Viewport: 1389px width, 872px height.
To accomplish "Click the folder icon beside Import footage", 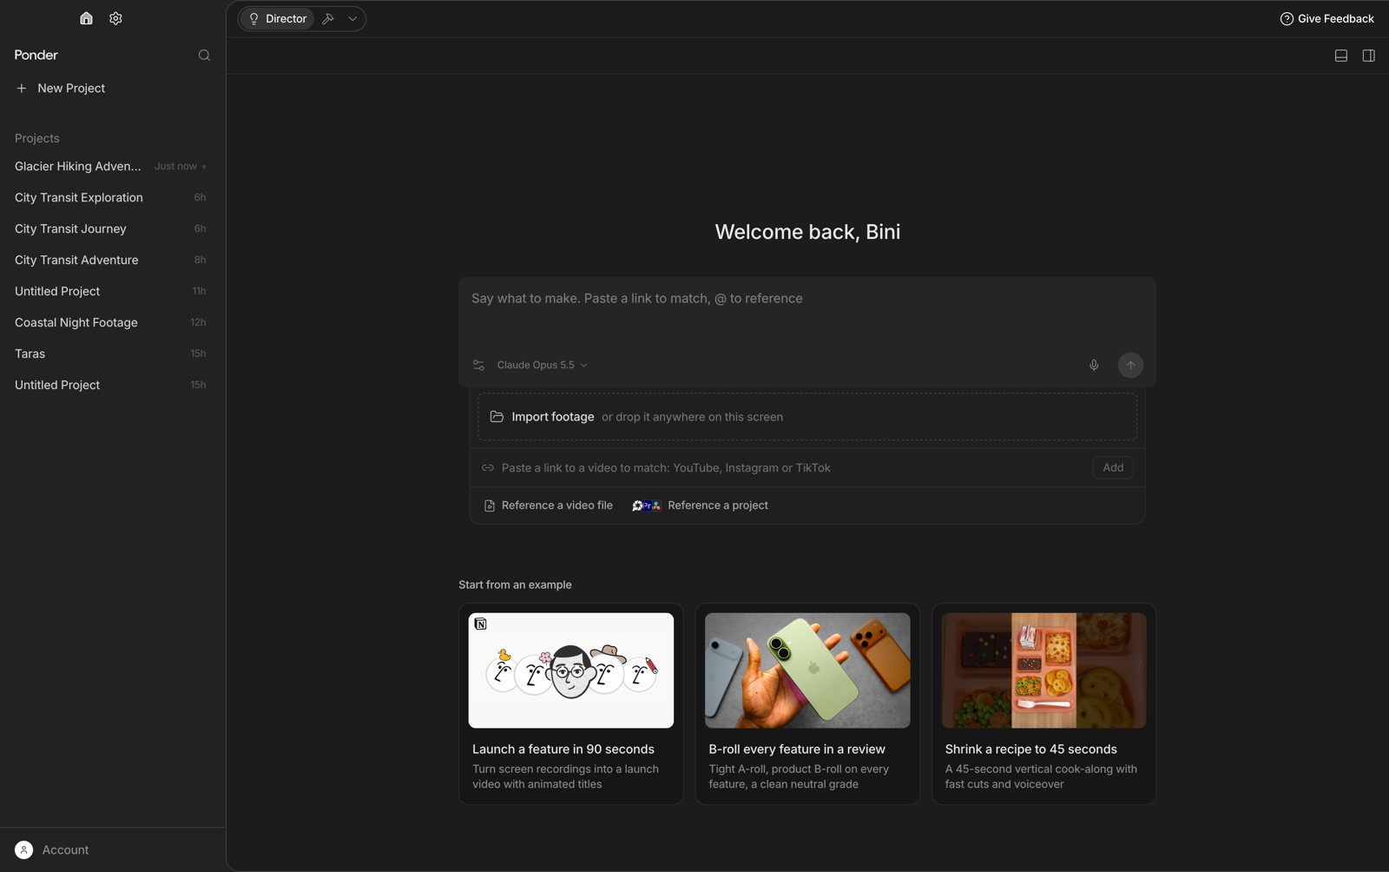I will click(497, 417).
